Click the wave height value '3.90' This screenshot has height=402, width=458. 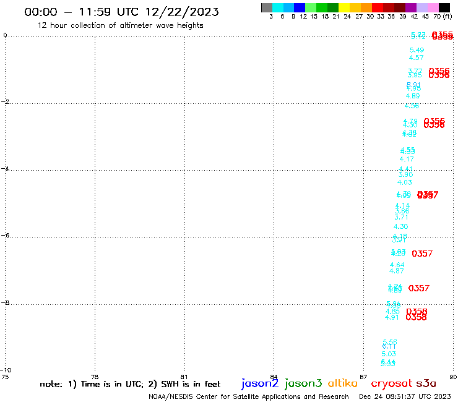(406, 174)
